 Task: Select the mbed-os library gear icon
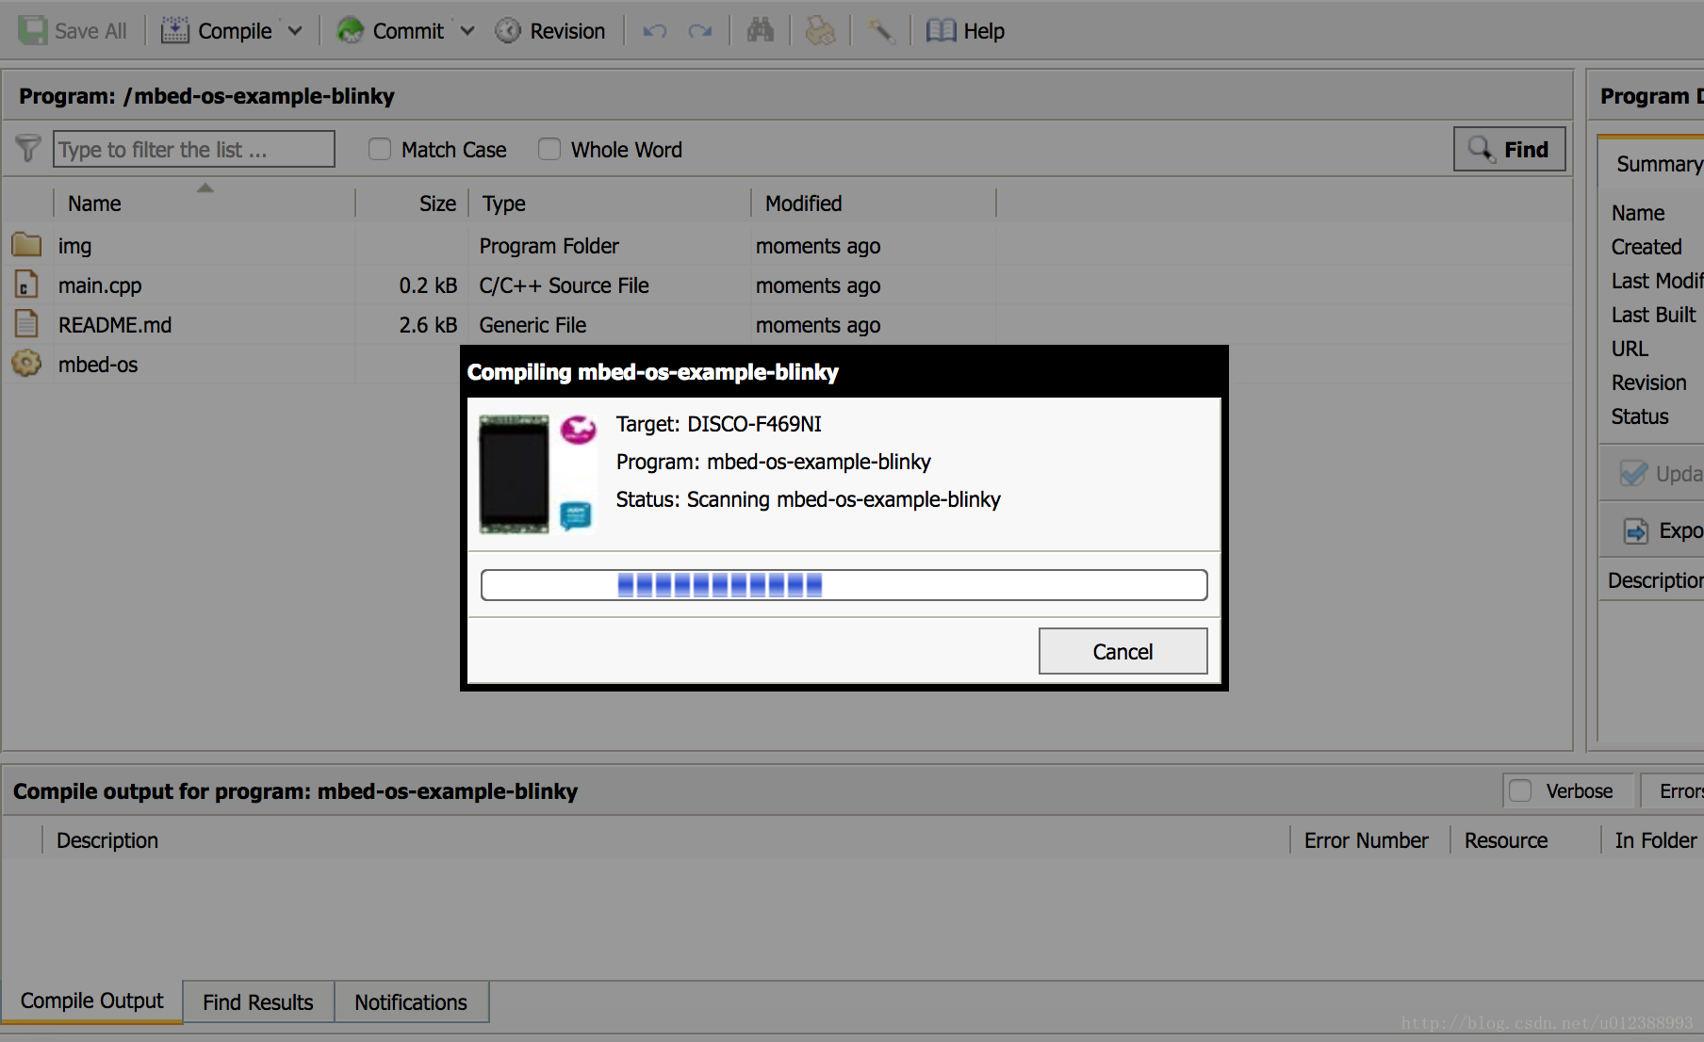click(x=26, y=364)
